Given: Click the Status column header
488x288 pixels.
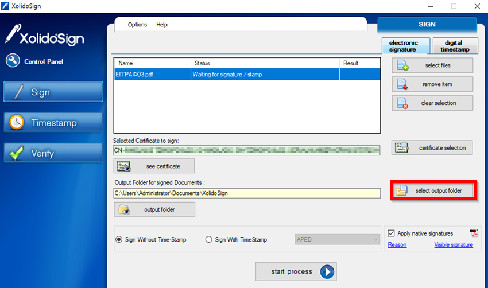Looking at the screenshot, I should 265,63.
